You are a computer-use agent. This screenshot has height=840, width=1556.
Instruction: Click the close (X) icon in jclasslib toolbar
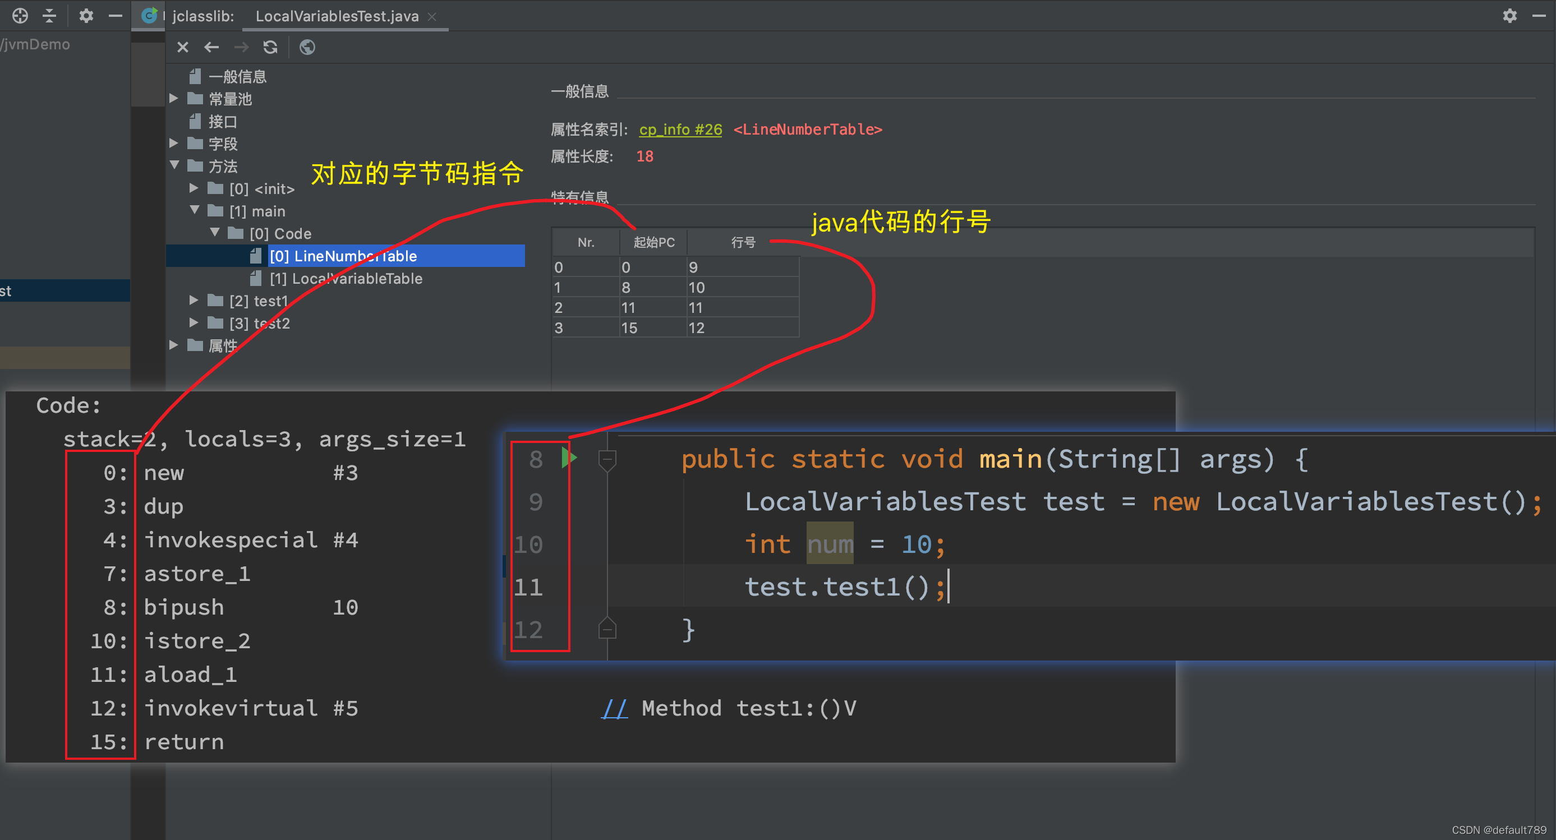tap(182, 47)
